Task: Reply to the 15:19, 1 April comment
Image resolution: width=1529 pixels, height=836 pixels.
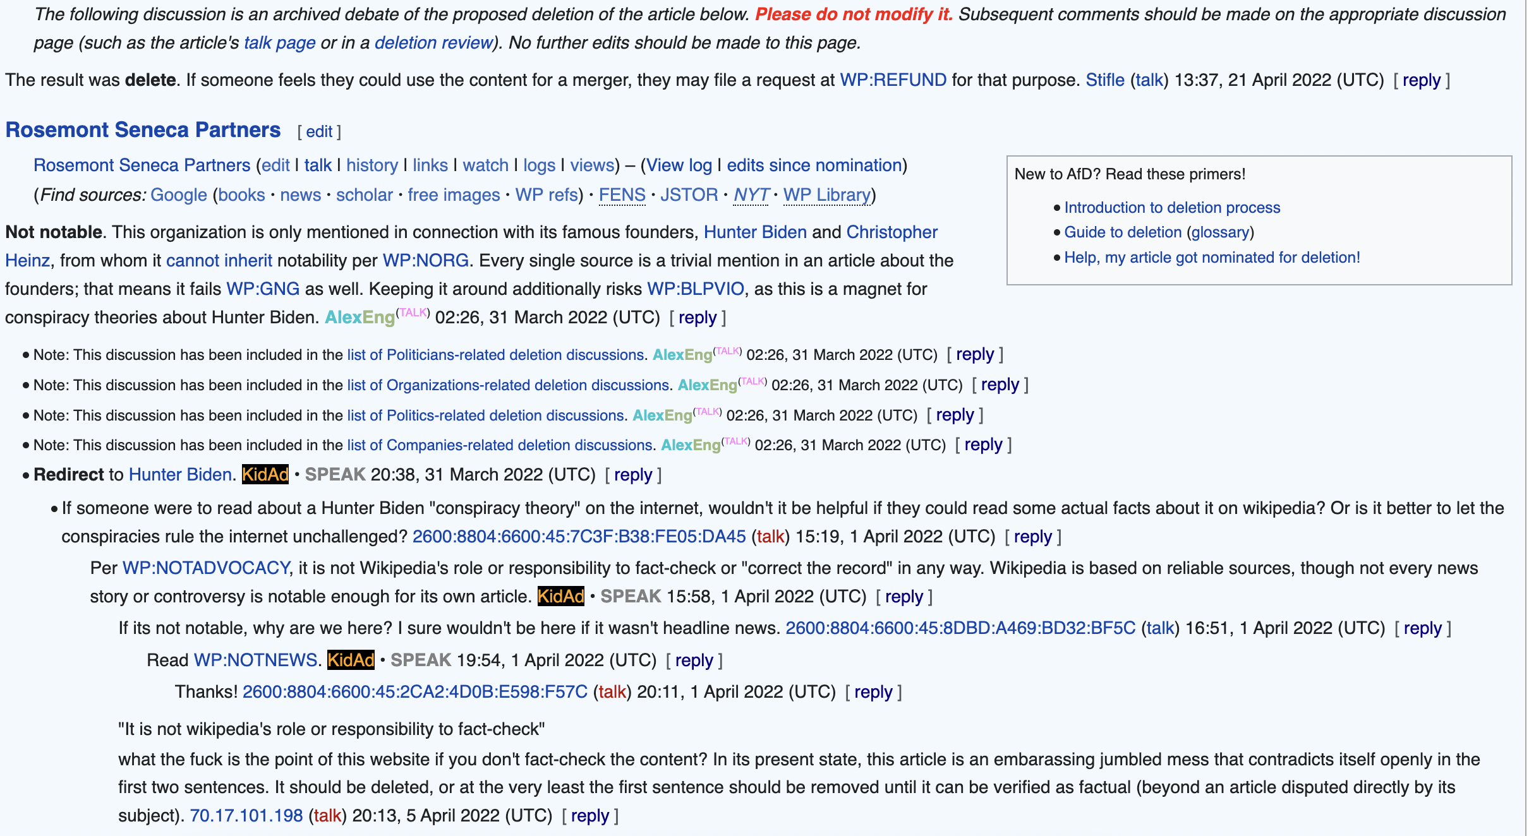Action: pos(1033,537)
